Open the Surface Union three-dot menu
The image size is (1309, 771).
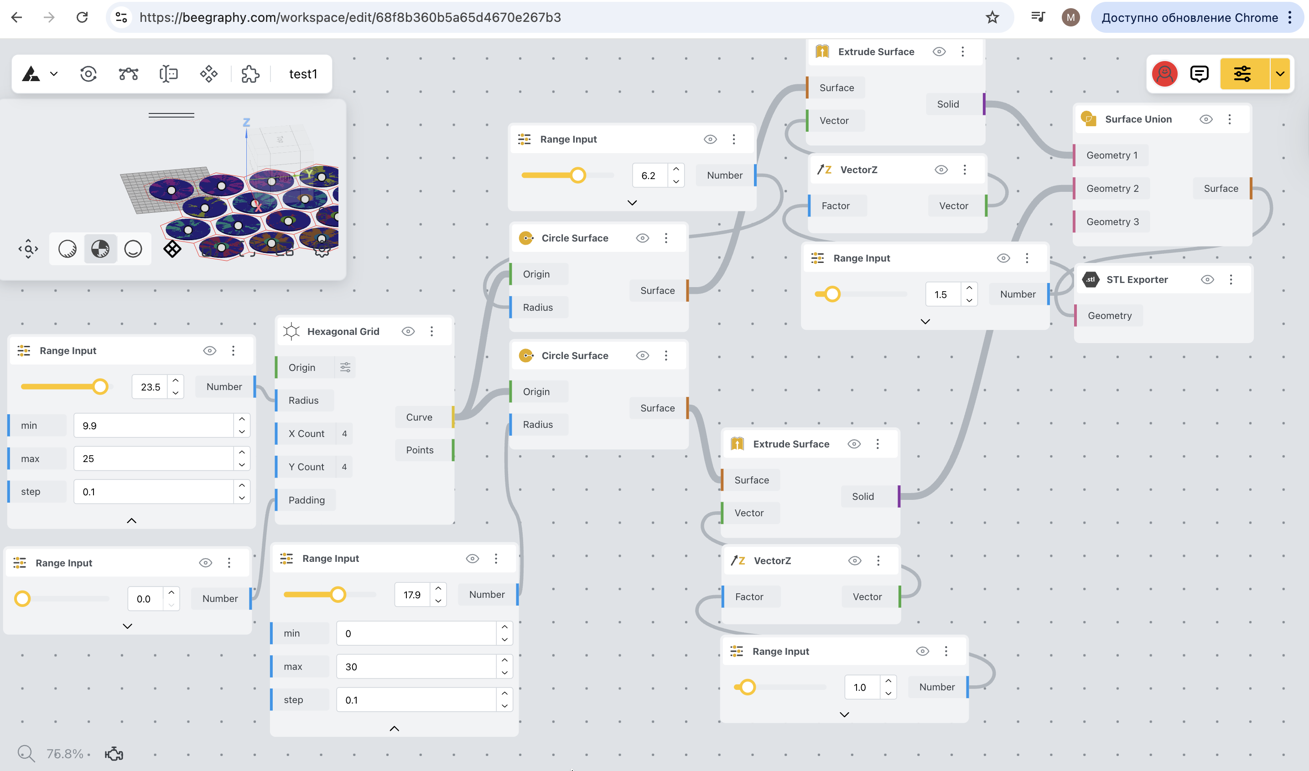click(x=1230, y=119)
